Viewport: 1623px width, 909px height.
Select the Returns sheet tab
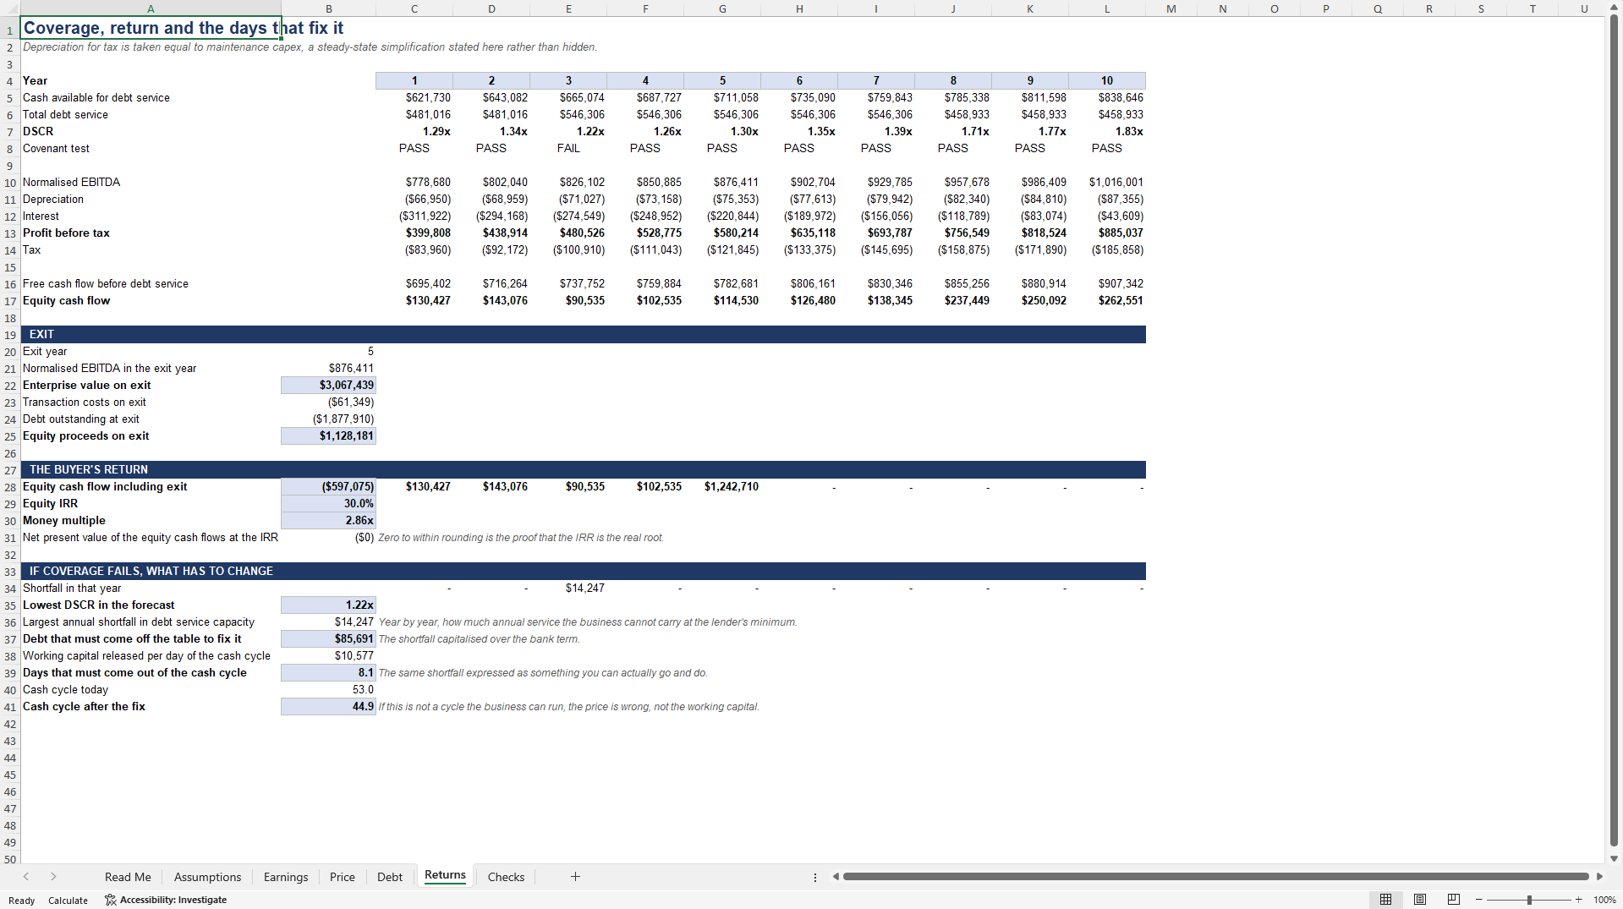click(445, 875)
